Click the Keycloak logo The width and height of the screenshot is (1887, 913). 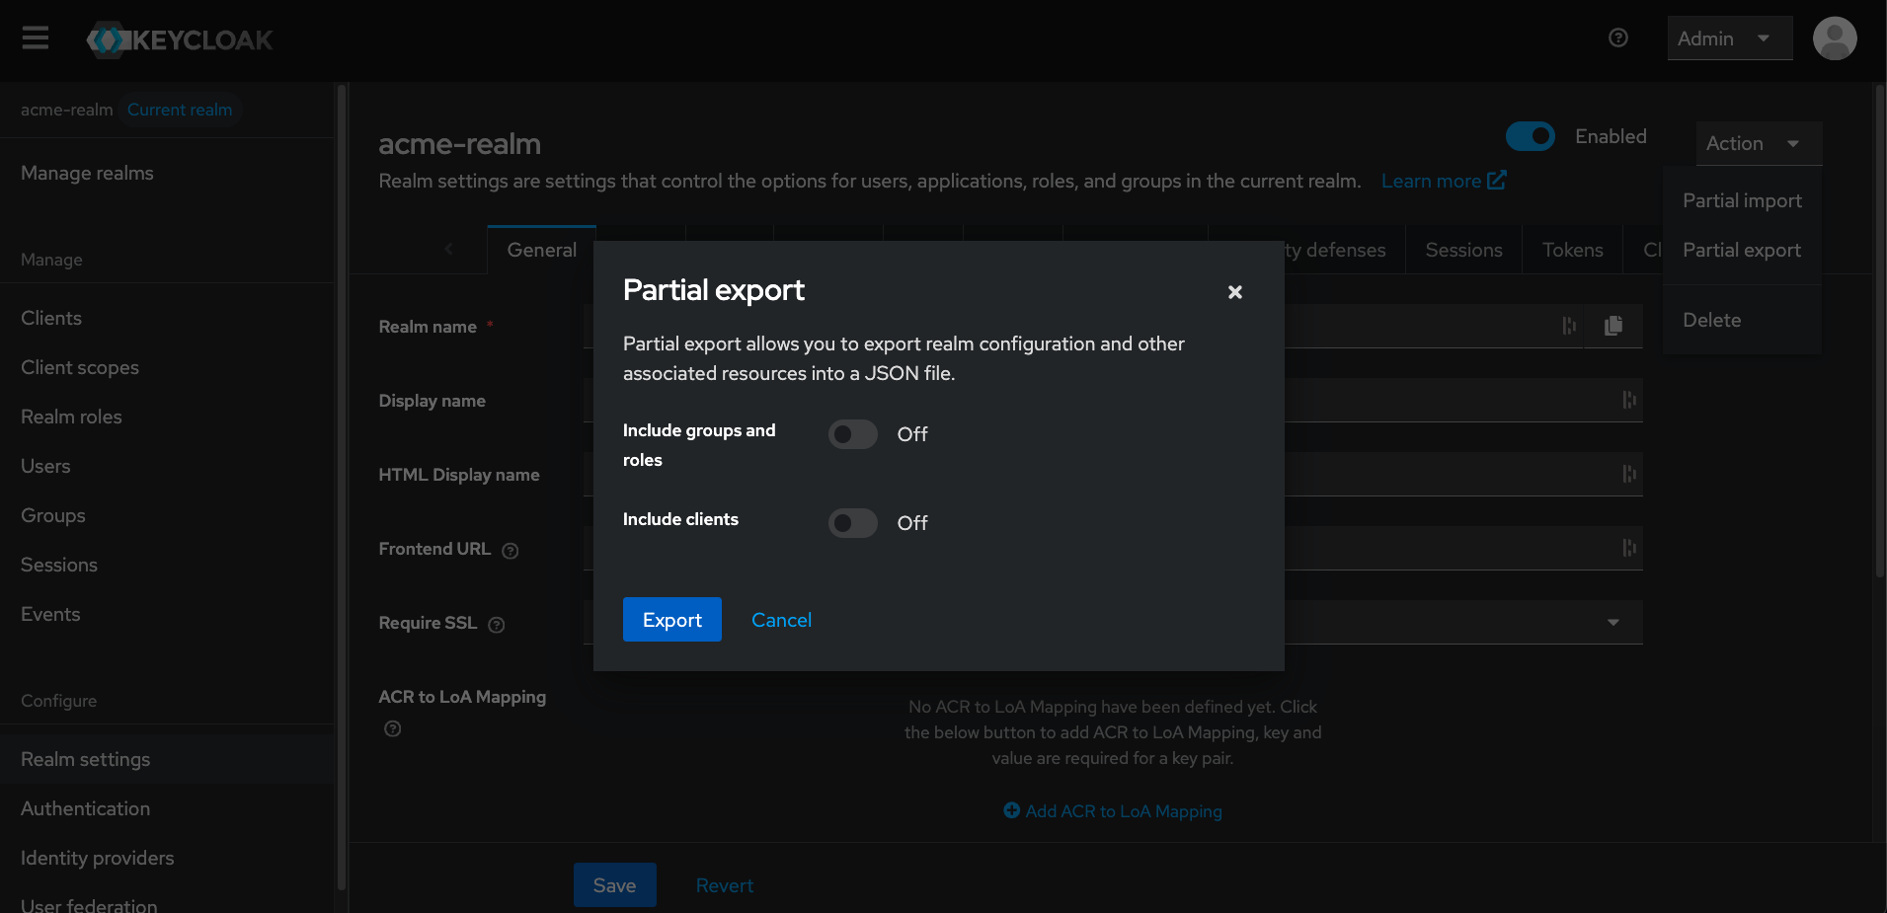(x=180, y=39)
